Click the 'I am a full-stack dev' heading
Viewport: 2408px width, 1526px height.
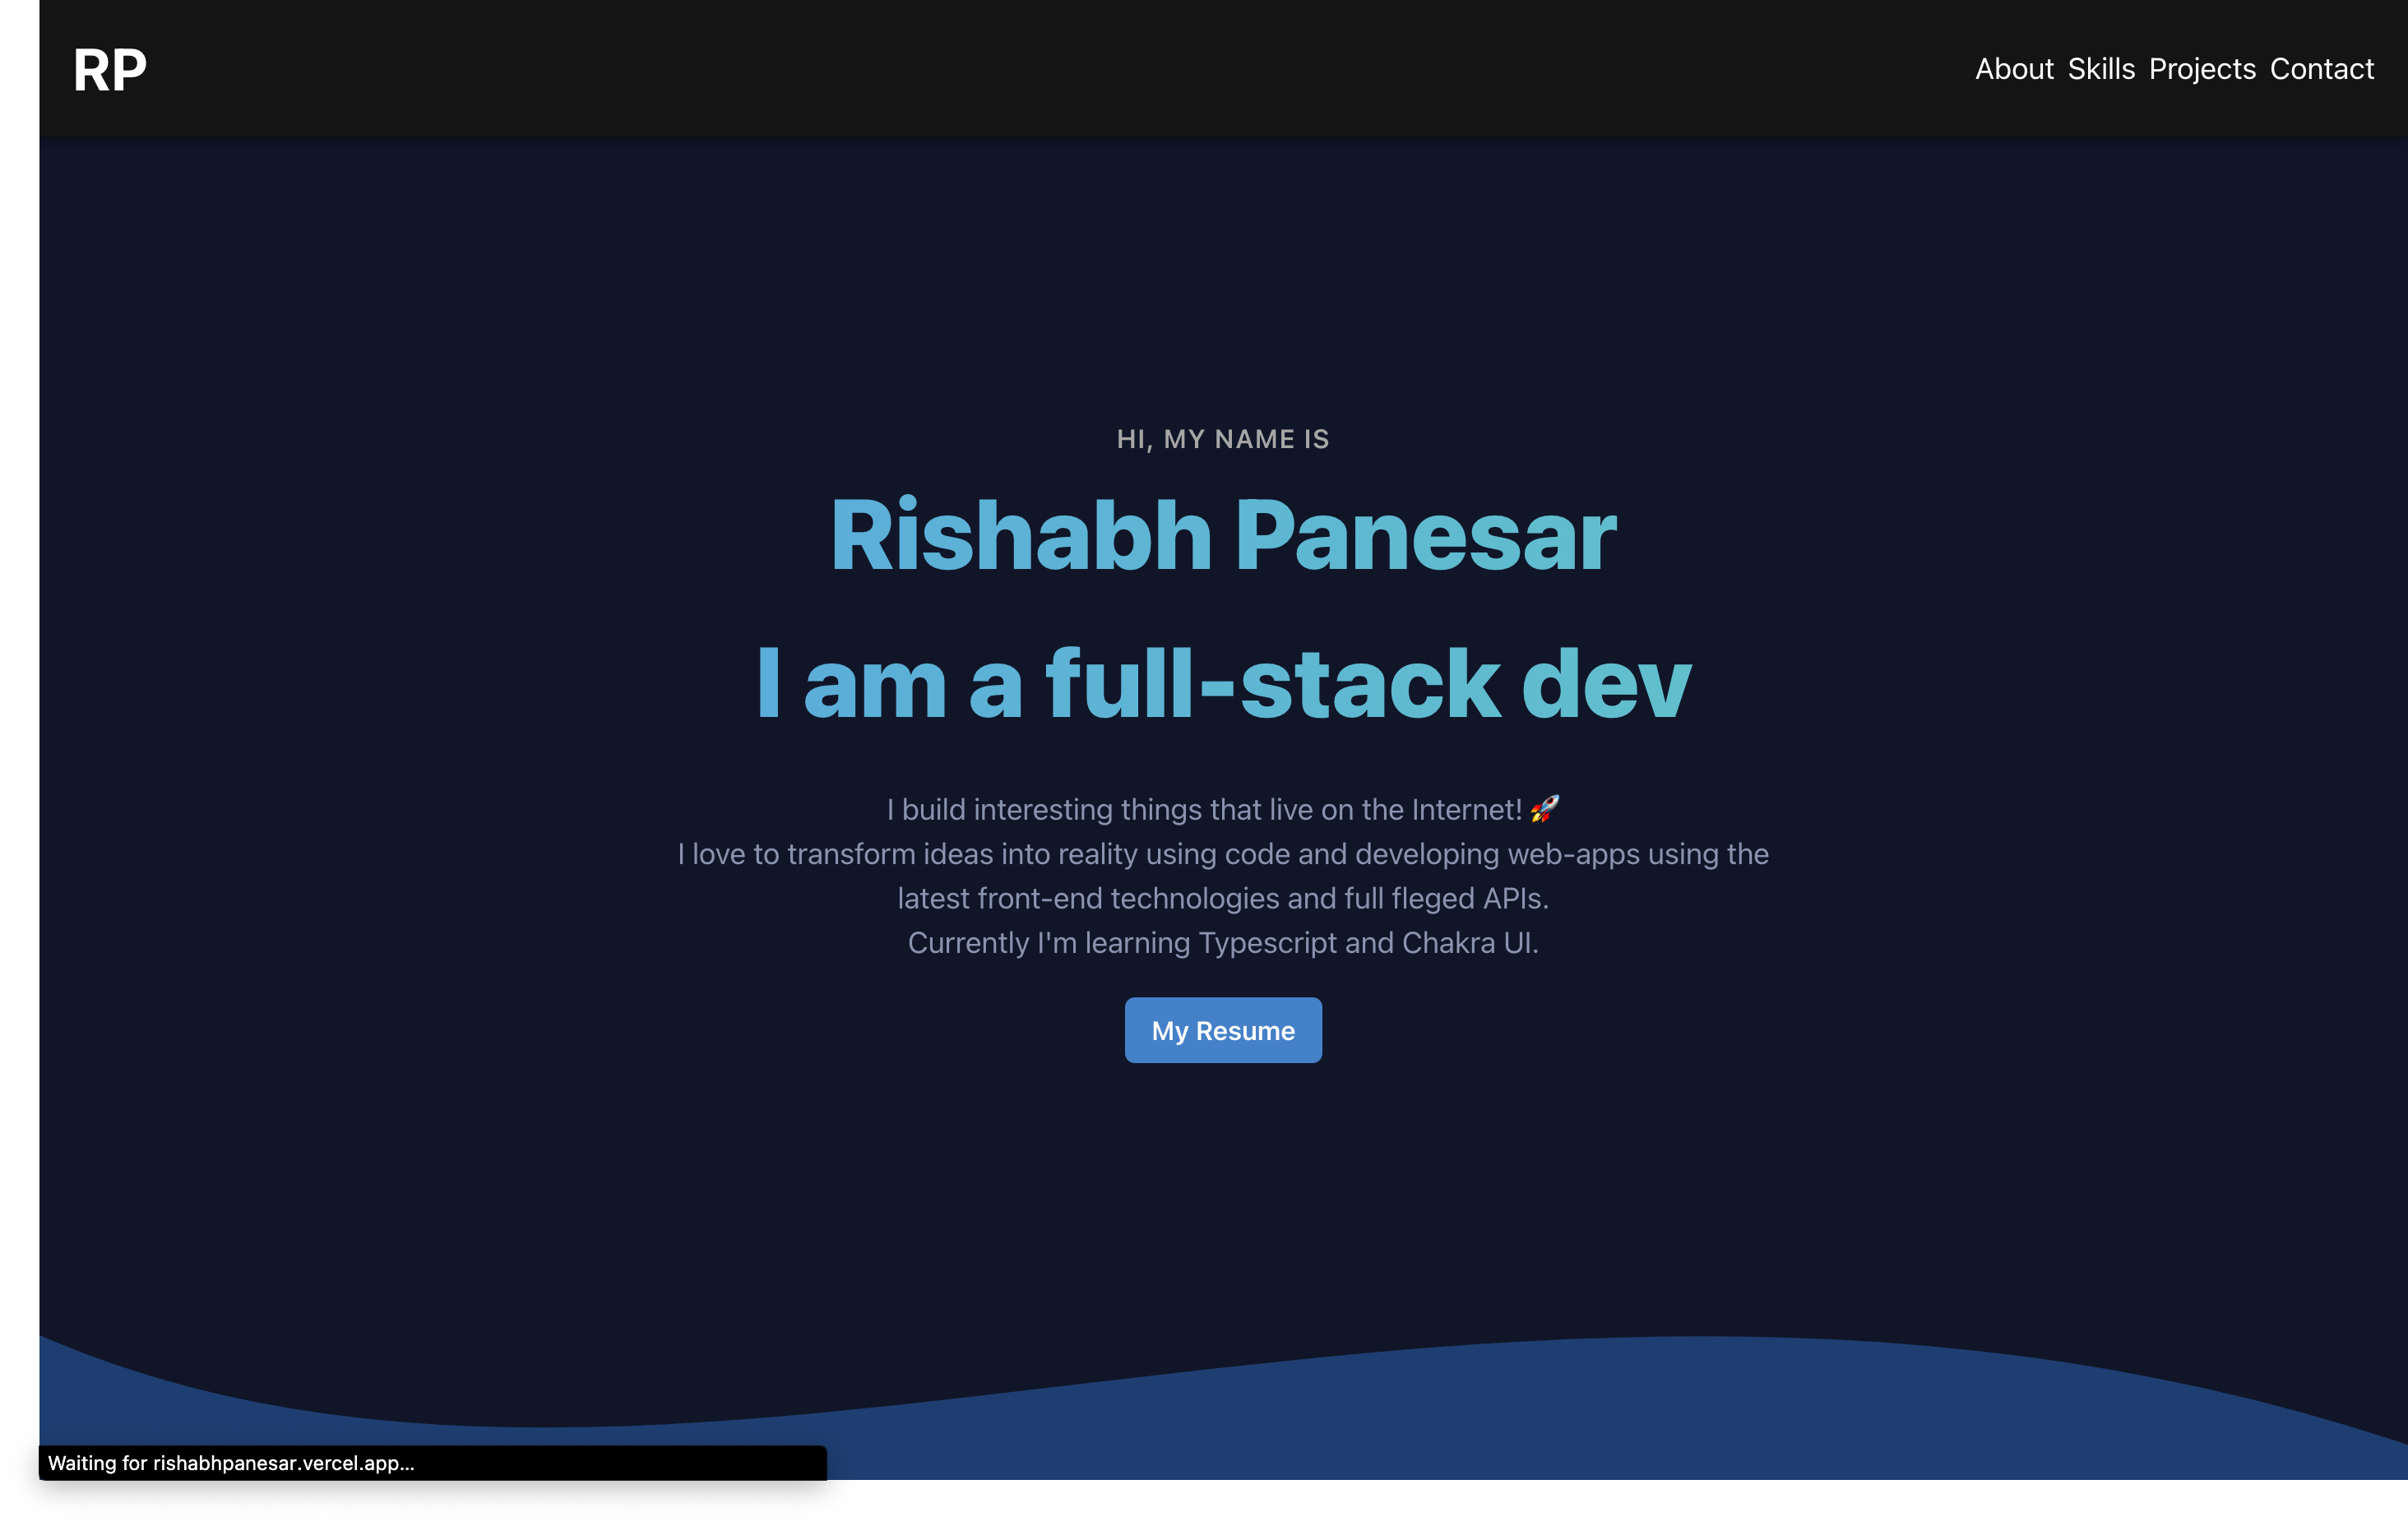[x=1222, y=684]
